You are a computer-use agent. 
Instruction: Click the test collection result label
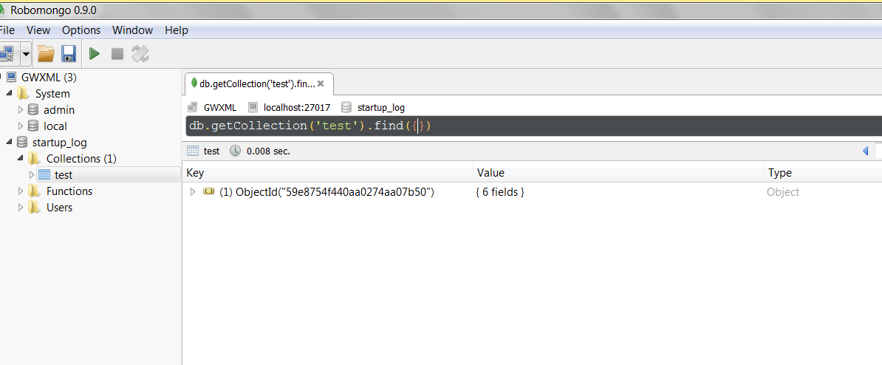click(x=211, y=151)
